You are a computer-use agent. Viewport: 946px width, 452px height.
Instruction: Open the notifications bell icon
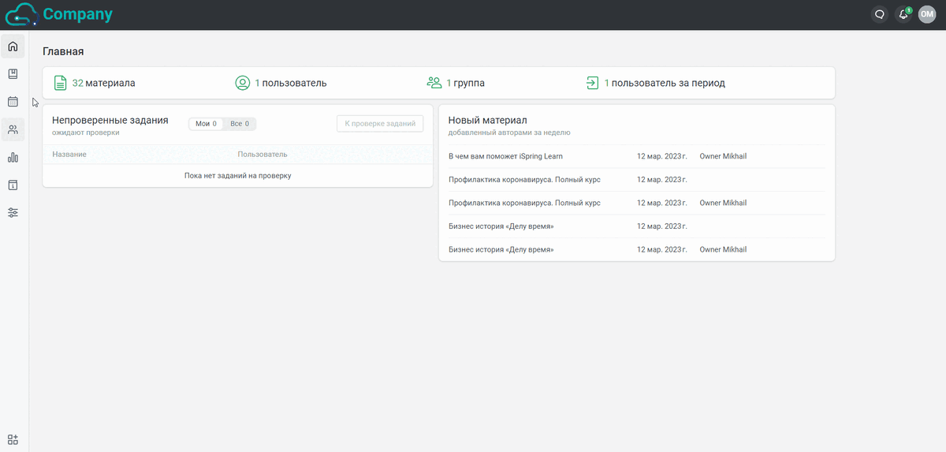[903, 14]
